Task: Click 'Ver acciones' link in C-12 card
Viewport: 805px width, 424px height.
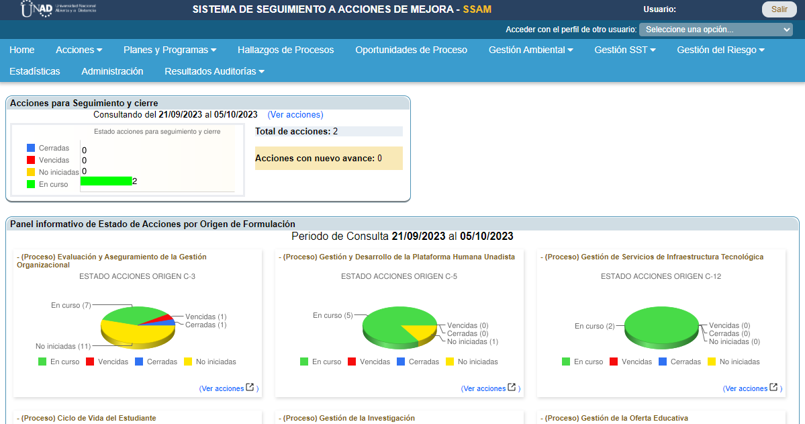Action: [x=746, y=388]
